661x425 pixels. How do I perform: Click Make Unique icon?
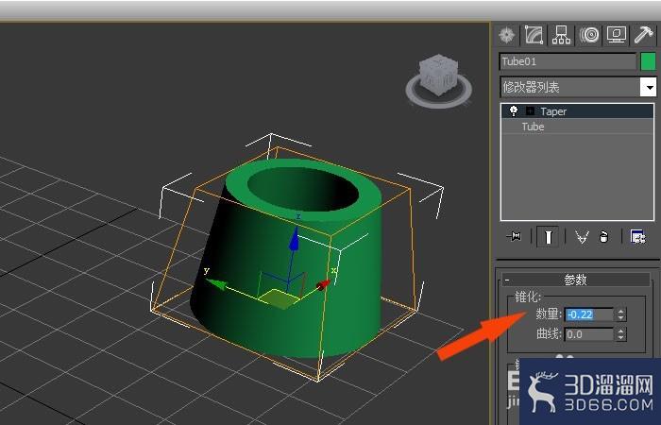pyautogui.click(x=582, y=237)
